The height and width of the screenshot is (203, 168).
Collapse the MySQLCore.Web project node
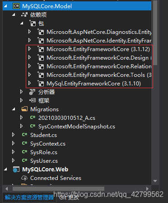pos(5,170)
